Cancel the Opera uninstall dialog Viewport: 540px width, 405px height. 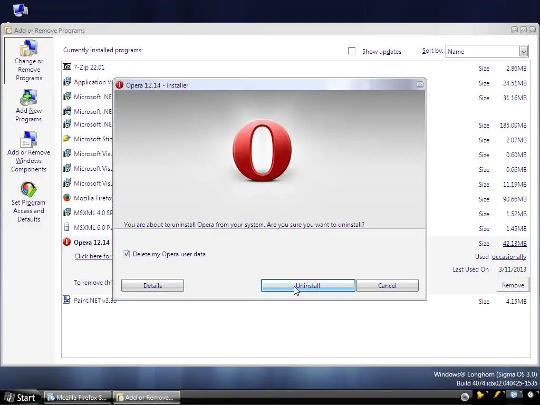[x=387, y=285]
